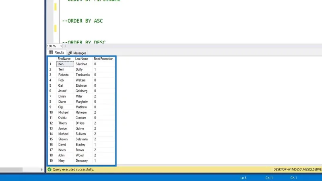Select the Matthew last name cell
The height and width of the screenshot is (181, 322).
point(83,107)
